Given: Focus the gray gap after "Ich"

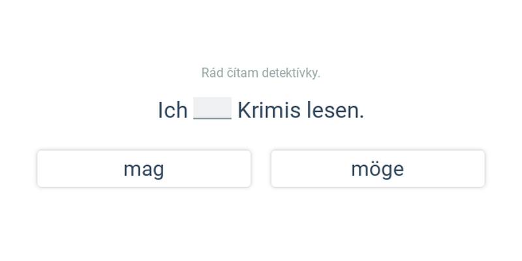Looking at the screenshot, I should pos(213,108).
